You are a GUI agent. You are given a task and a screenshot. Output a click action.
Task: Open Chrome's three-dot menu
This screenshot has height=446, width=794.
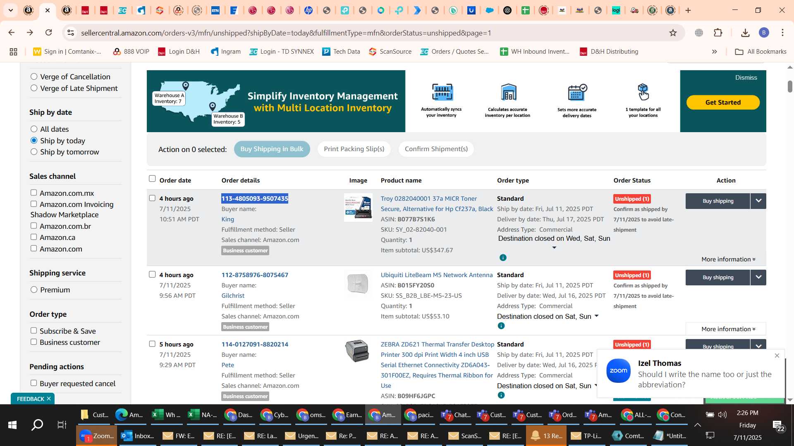pyautogui.click(x=782, y=33)
